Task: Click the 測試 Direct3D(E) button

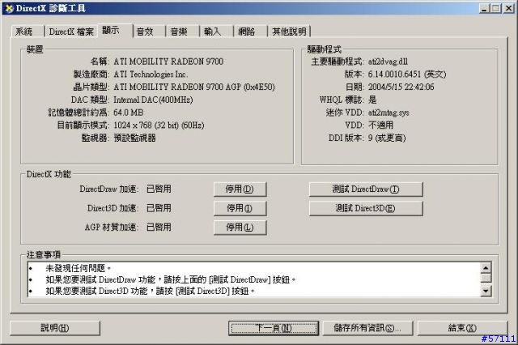Action: click(366, 208)
